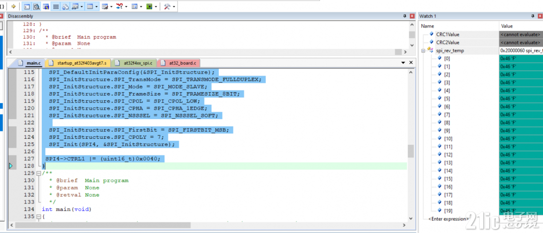Click the editor vertical scrollbar up arrow
Image resolution: width=543 pixels, height=233 pixels.
pyautogui.click(x=411, y=72)
